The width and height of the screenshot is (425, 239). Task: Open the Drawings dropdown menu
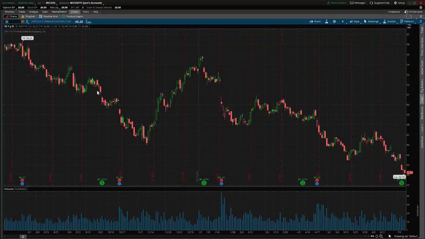coord(371,22)
